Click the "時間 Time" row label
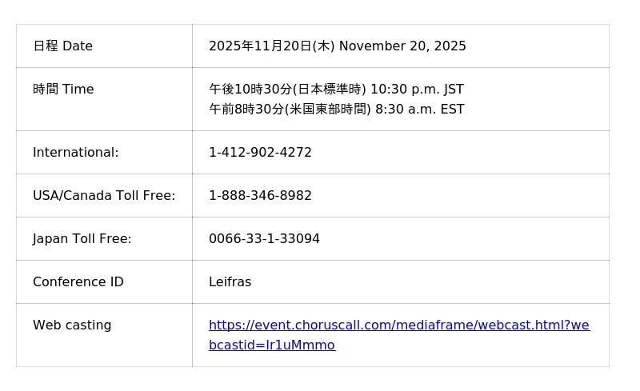 [63, 90]
